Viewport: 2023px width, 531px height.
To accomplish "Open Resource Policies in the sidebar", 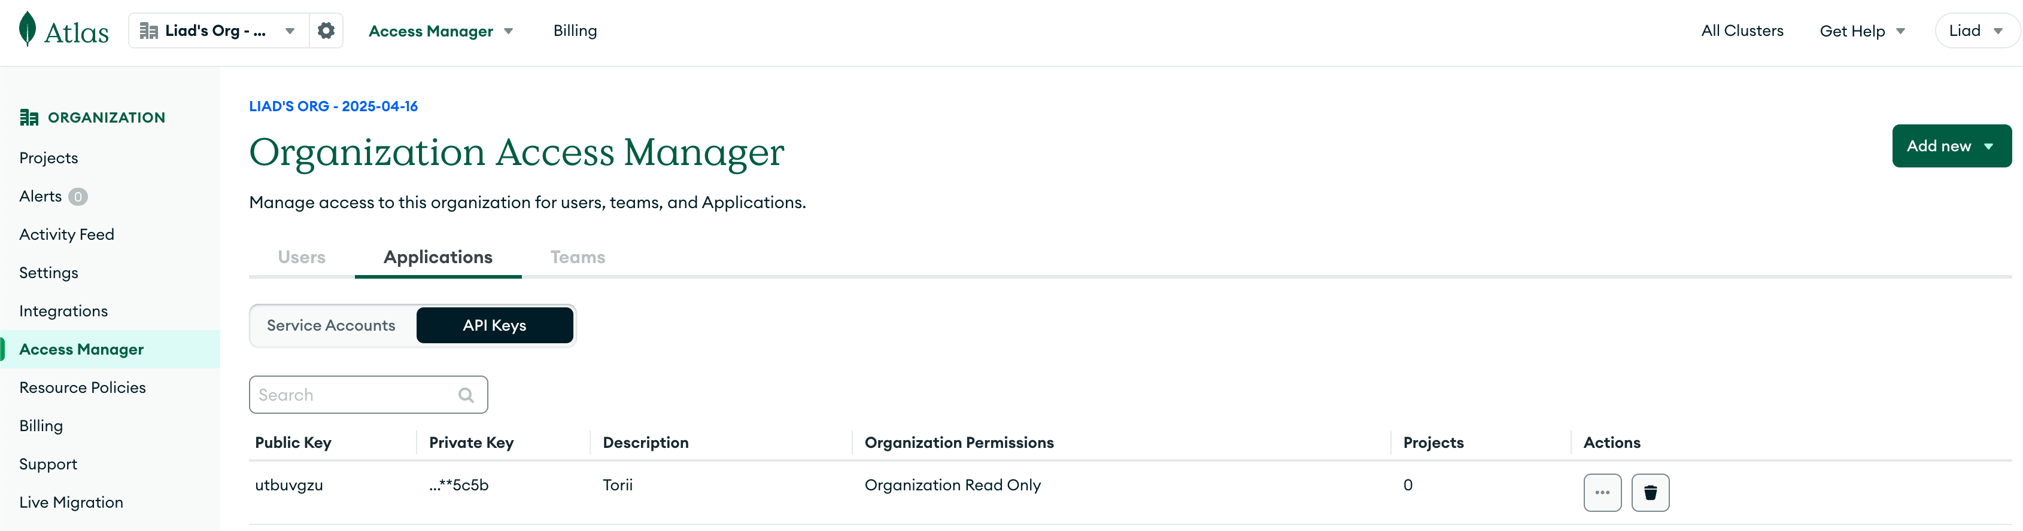I will coord(83,387).
